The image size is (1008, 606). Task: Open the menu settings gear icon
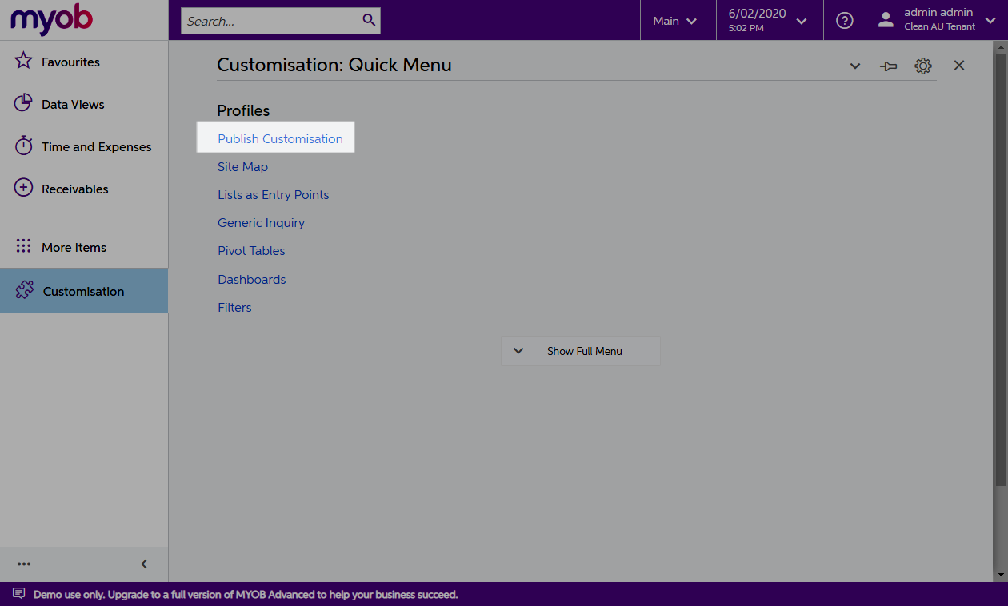(x=923, y=66)
